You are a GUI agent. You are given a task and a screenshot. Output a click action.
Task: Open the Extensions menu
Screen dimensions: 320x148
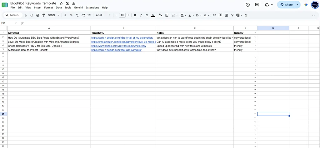click(92, 7)
